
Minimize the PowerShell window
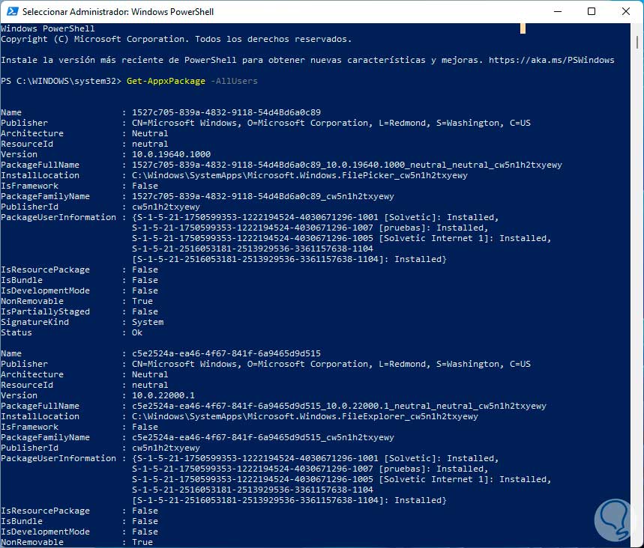pos(557,11)
